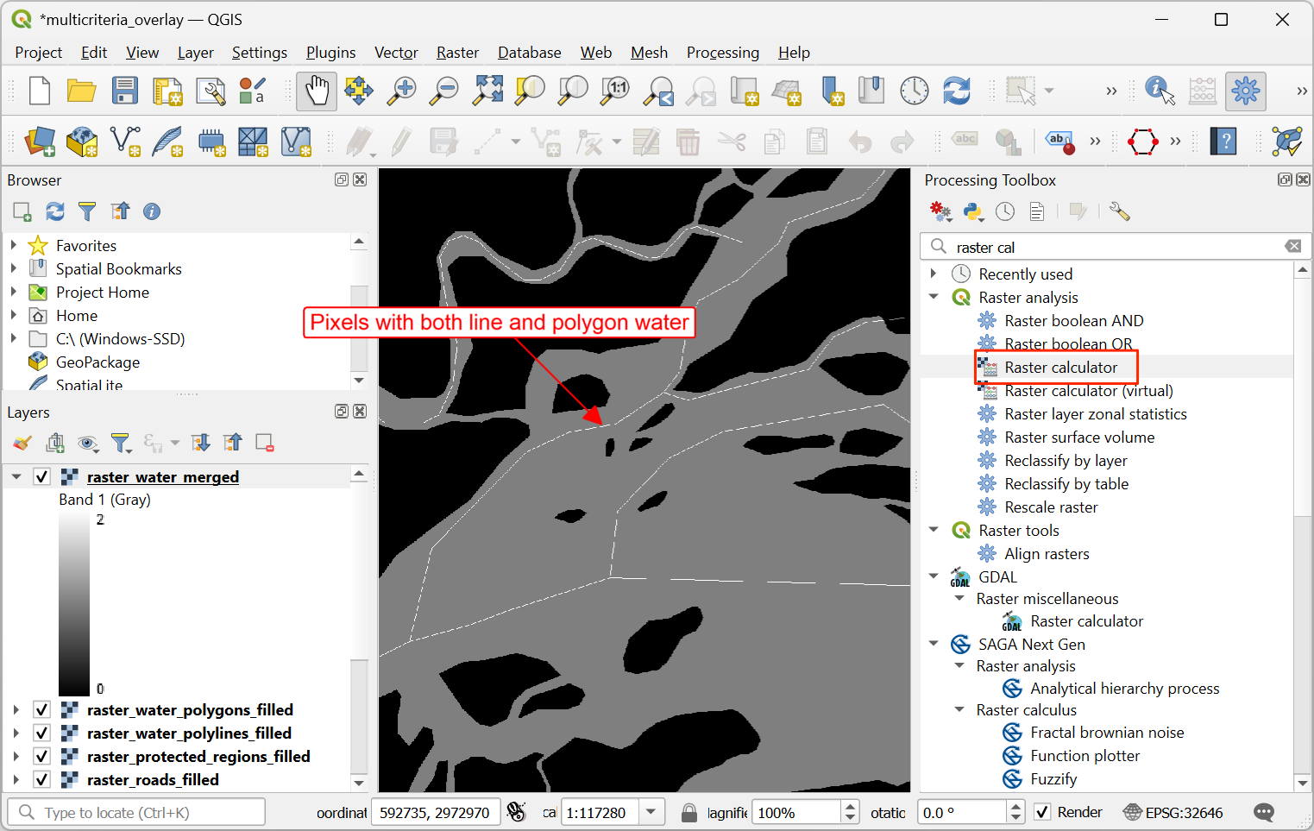Click the Refresh map icon
Image resolution: width=1314 pixels, height=831 pixels.
click(956, 91)
